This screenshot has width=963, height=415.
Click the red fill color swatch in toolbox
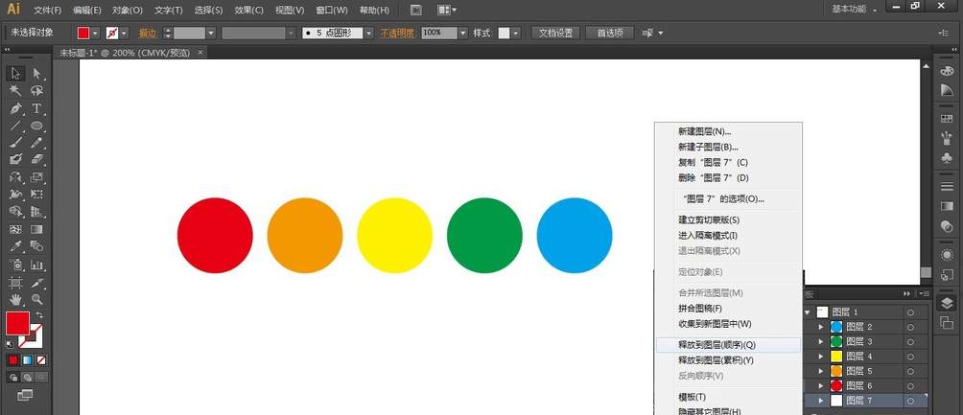click(17, 323)
